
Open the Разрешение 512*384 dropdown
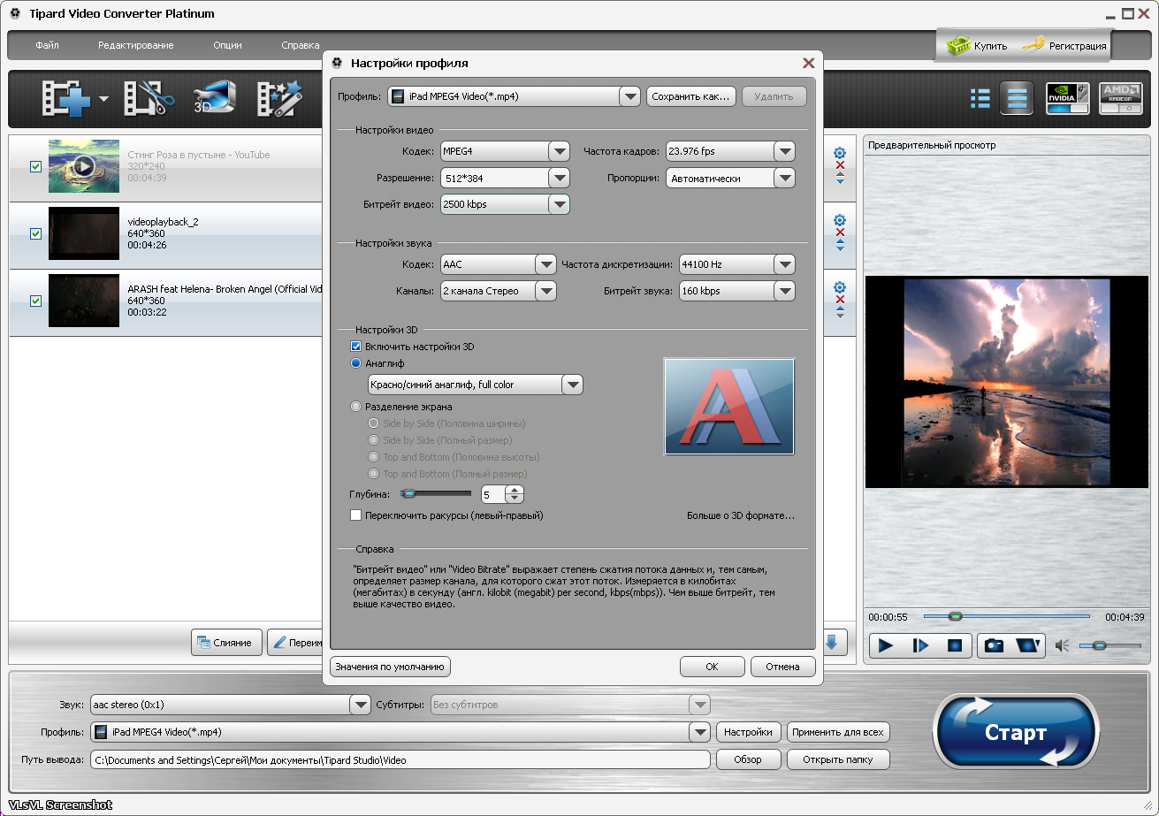tap(559, 178)
